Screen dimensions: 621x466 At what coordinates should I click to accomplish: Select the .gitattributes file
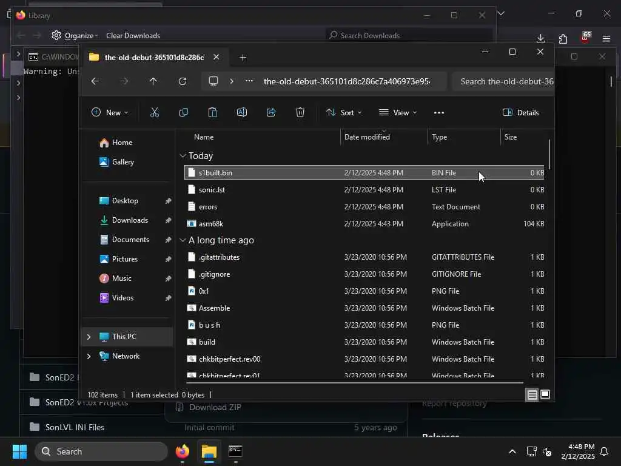click(x=364, y=257)
